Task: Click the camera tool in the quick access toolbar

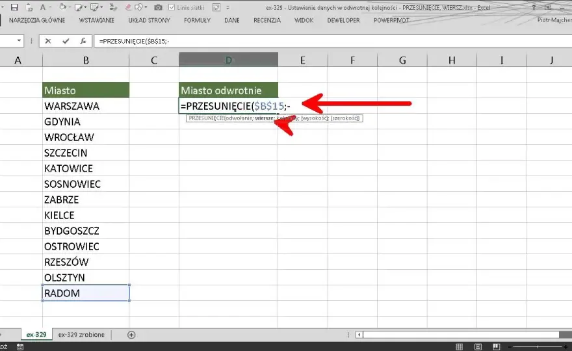Action: point(158,7)
